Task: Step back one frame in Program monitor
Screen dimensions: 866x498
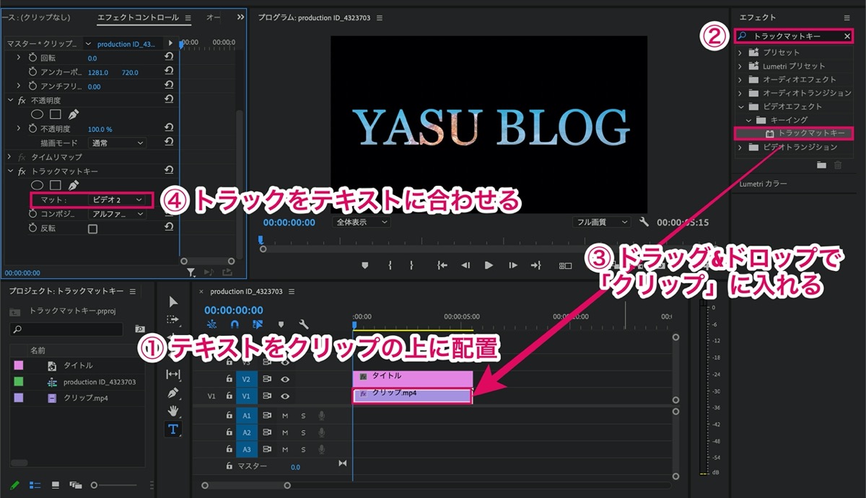Action: click(465, 265)
